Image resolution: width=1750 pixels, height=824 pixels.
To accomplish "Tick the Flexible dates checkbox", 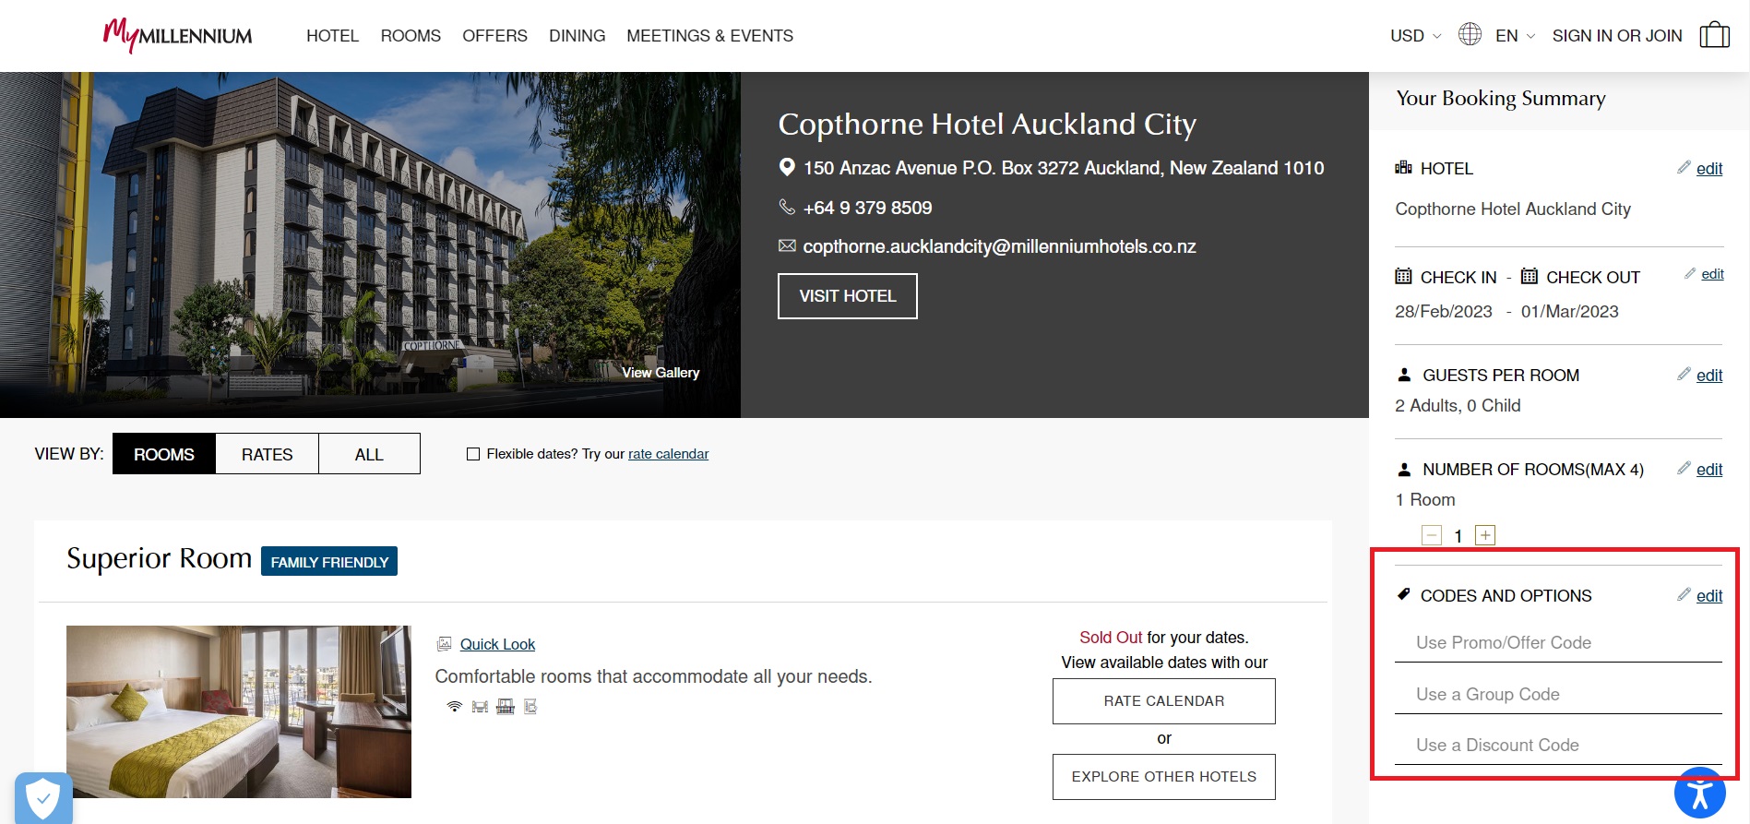I will 473,454.
